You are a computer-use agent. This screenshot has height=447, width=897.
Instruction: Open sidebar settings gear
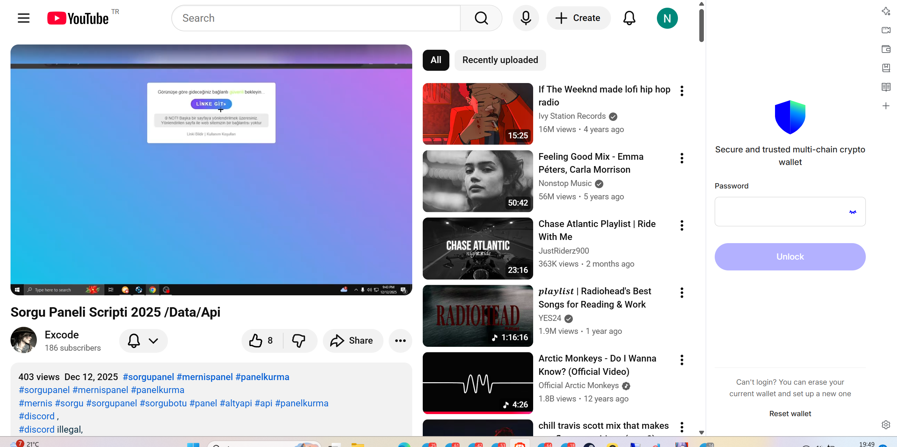[886, 425]
